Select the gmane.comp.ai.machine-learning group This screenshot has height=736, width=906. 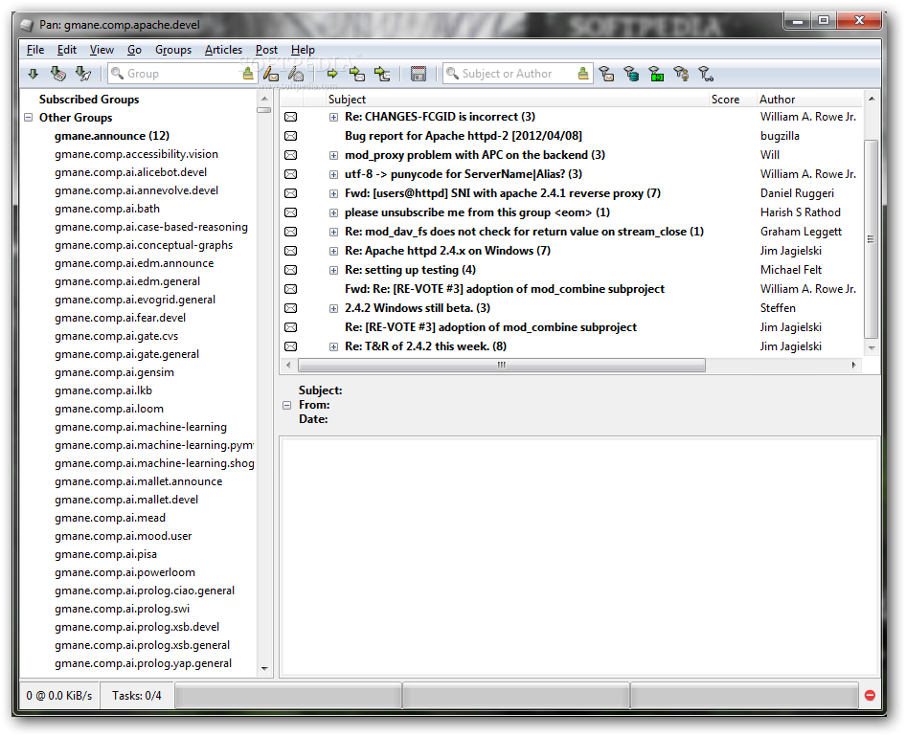click(141, 427)
